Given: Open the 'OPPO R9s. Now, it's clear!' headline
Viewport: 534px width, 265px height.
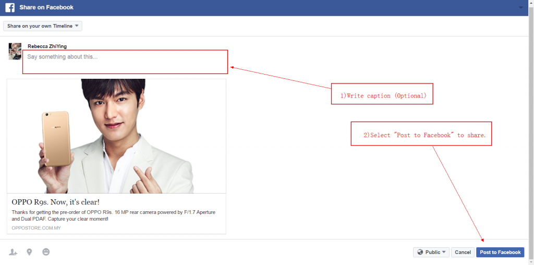Looking at the screenshot, I should point(55,202).
